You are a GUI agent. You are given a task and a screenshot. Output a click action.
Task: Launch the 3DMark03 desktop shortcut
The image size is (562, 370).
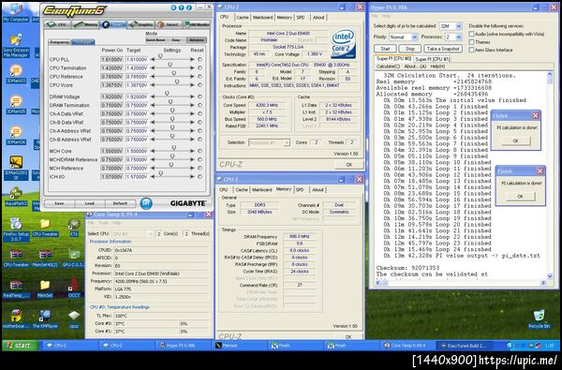(x=16, y=74)
